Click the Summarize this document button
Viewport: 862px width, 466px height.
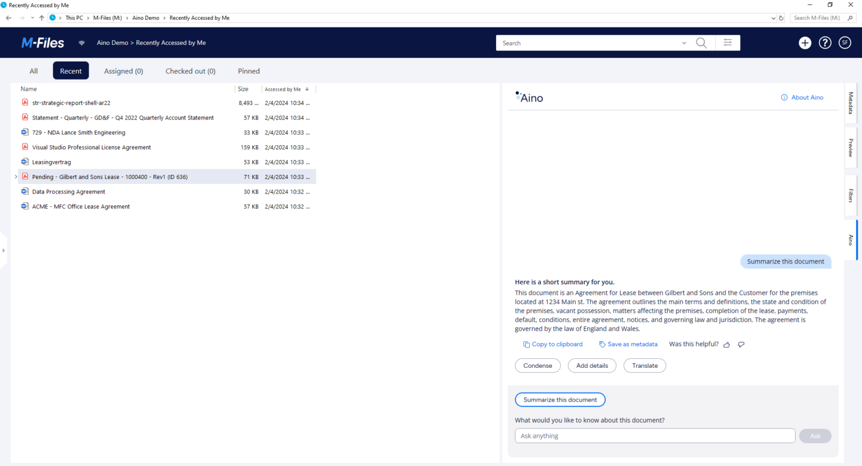(560, 399)
